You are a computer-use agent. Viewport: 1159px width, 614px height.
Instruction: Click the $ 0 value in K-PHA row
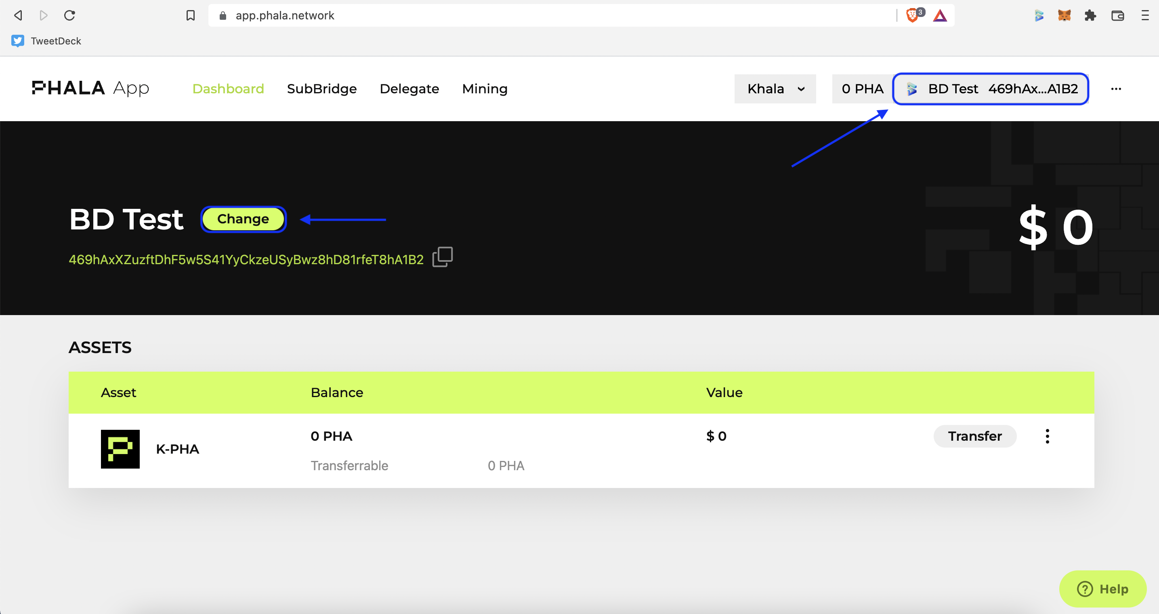[x=716, y=436]
